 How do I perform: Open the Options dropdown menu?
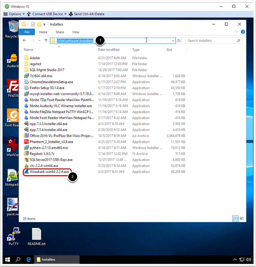14,14
